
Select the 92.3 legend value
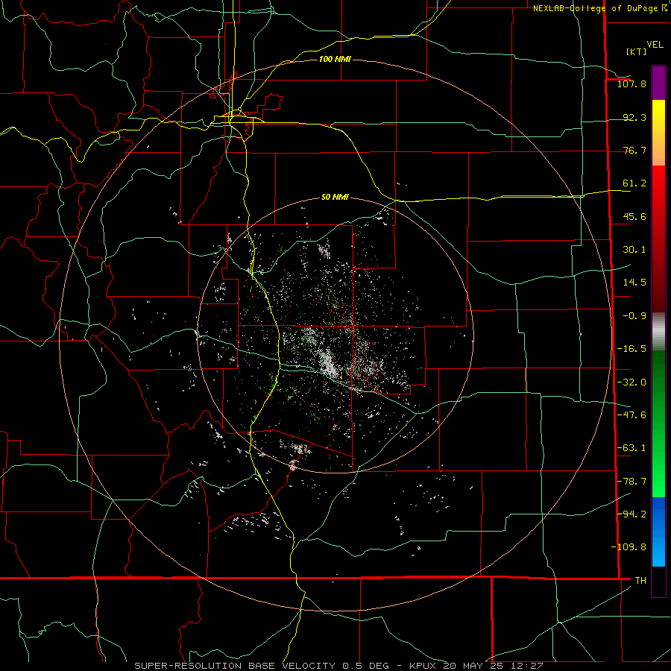pos(634,117)
